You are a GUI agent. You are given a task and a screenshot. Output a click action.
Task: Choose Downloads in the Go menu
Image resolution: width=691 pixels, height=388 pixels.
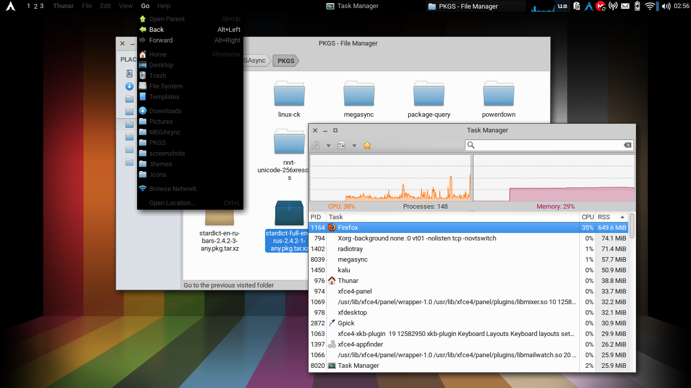click(190, 111)
